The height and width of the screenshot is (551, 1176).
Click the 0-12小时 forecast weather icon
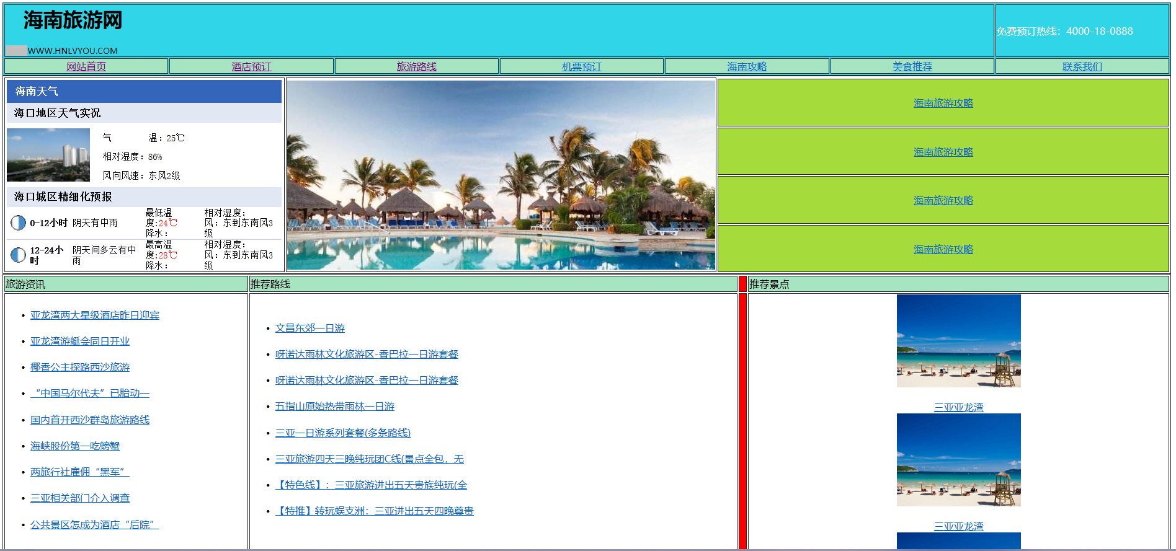18,223
